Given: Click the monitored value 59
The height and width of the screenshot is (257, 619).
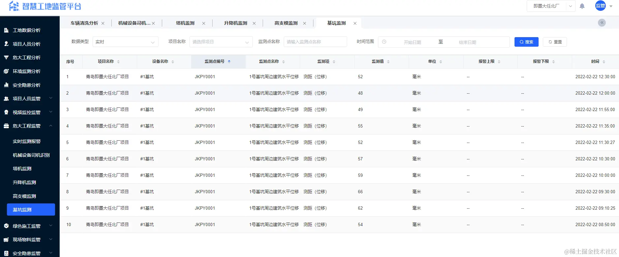Looking at the screenshot, I should [x=360, y=175].
